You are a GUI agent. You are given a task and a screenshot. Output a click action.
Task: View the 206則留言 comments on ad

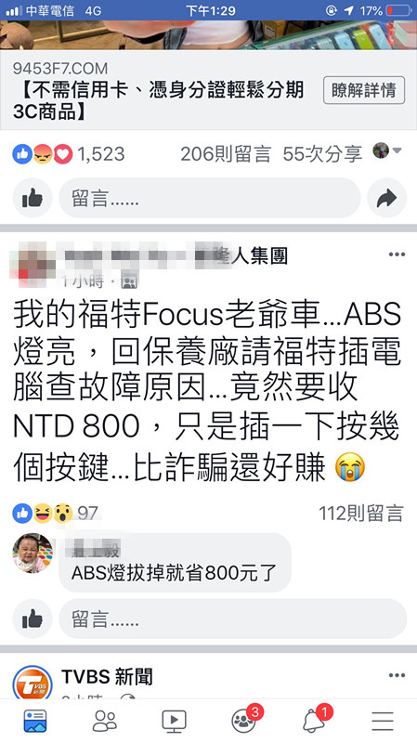point(226,154)
